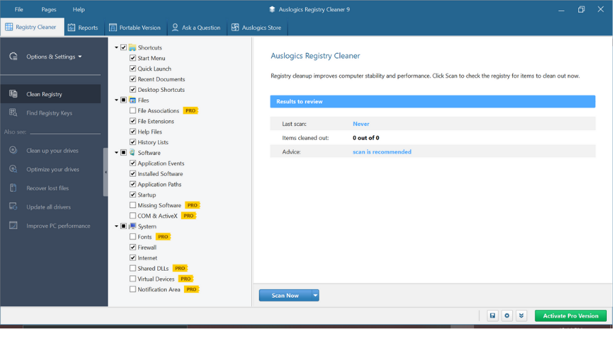Collapse the System tree group
Viewport: 613px width, 340px height.
coord(116,226)
